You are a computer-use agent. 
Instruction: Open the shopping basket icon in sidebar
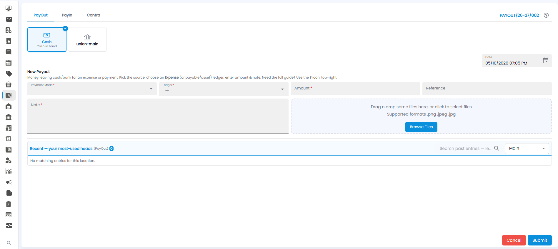tap(9, 84)
